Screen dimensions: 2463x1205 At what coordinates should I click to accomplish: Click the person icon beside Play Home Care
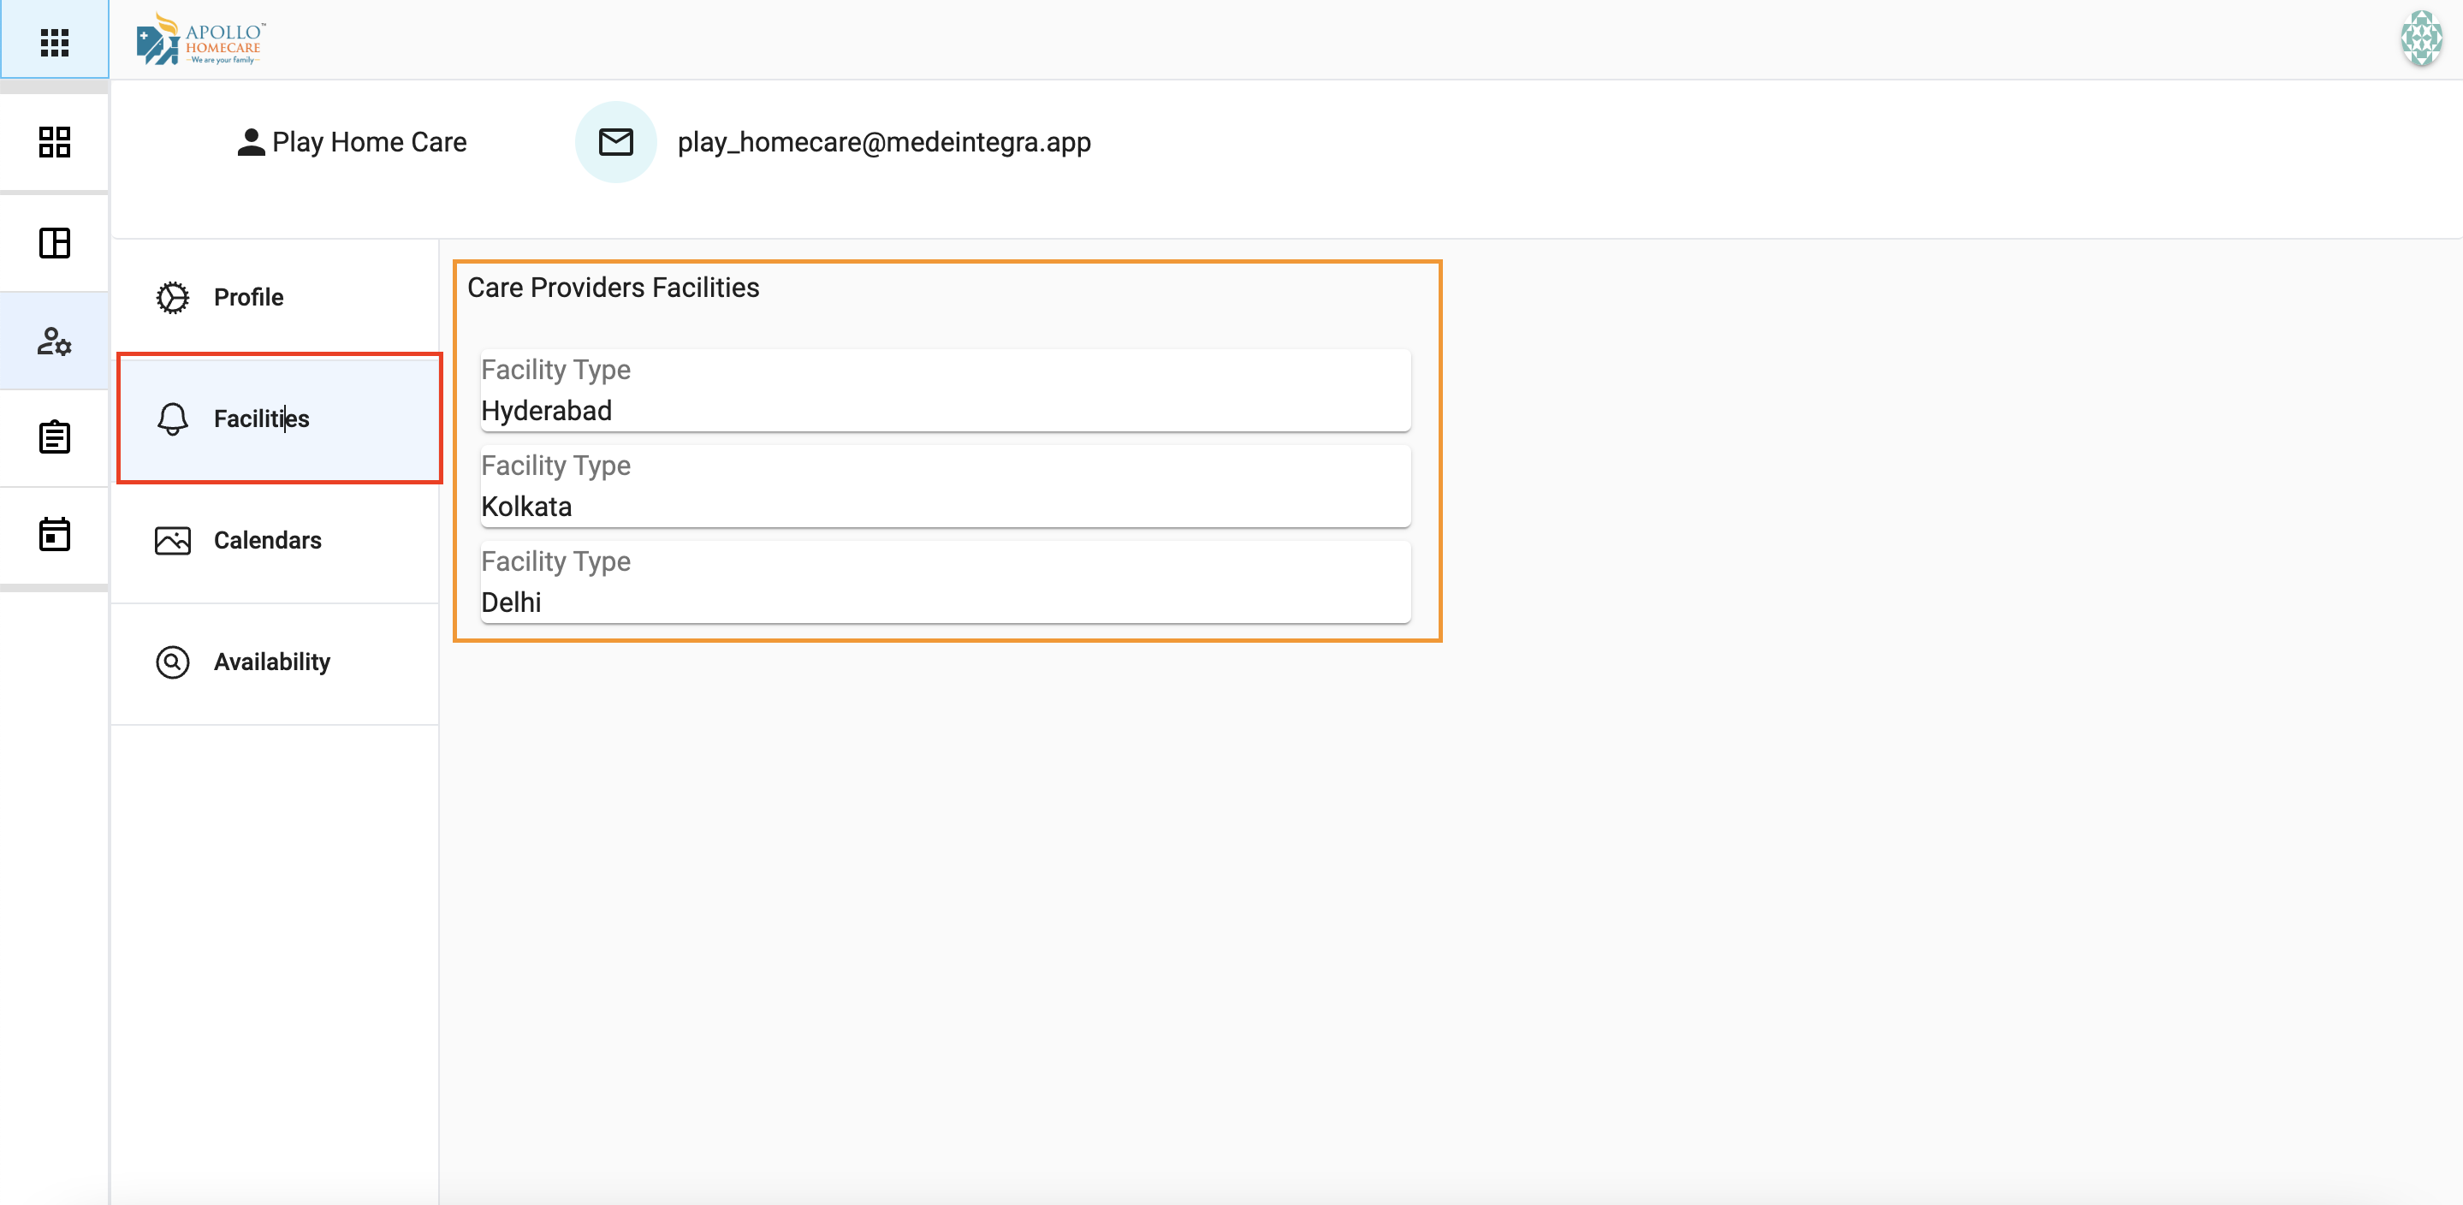[251, 143]
